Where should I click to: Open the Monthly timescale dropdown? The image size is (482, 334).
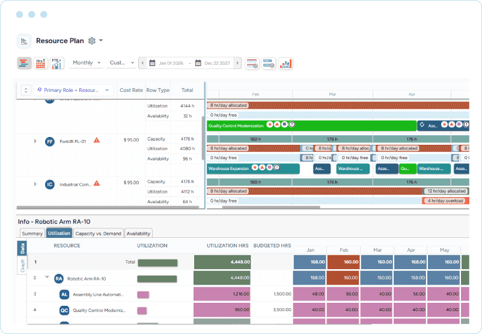[86, 62]
